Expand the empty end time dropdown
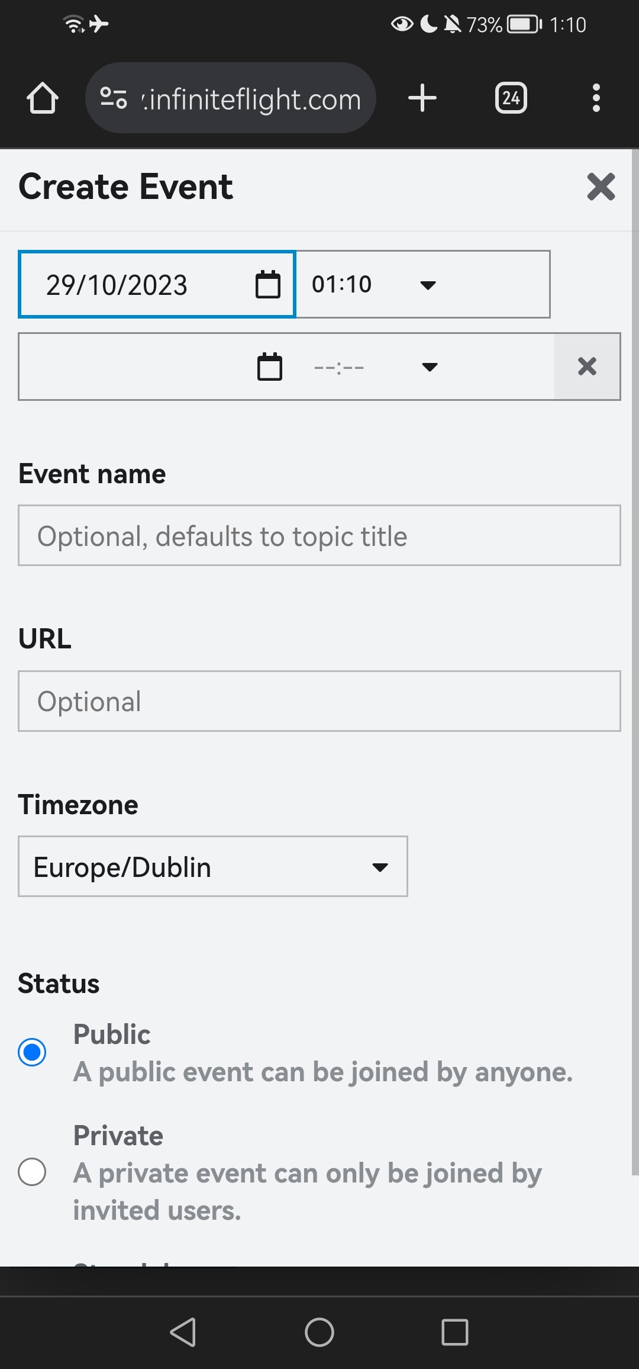Viewport: 639px width, 1369px height. coord(430,367)
